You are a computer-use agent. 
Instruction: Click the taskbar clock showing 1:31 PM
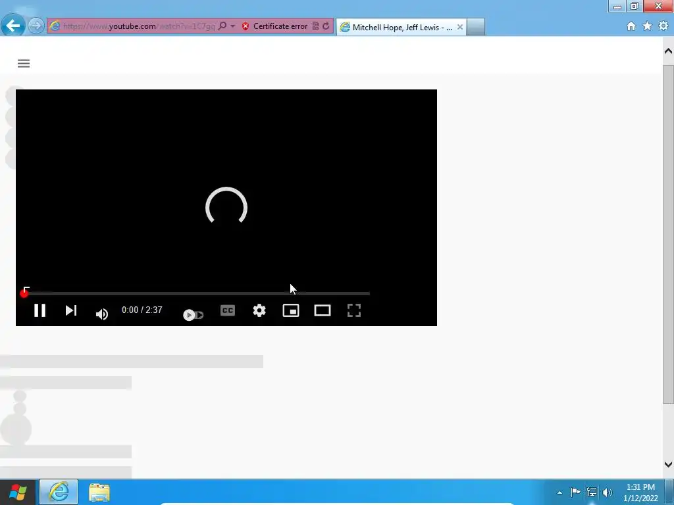(640, 493)
